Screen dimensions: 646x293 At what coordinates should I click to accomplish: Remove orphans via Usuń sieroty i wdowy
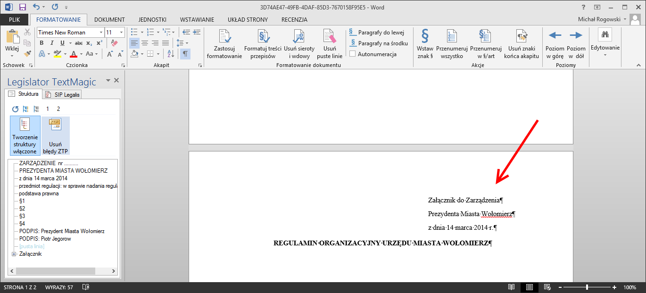[x=299, y=44]
